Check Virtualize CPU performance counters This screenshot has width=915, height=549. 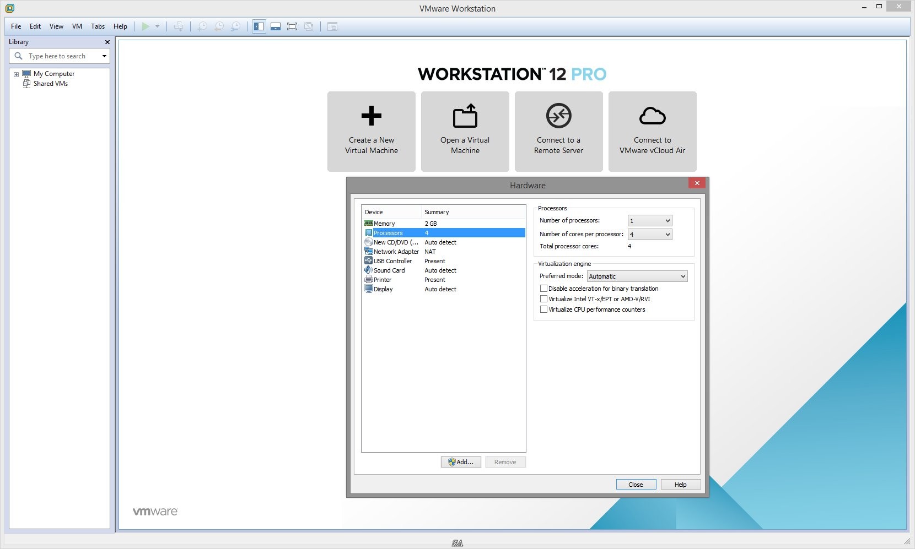pos(543,309)
